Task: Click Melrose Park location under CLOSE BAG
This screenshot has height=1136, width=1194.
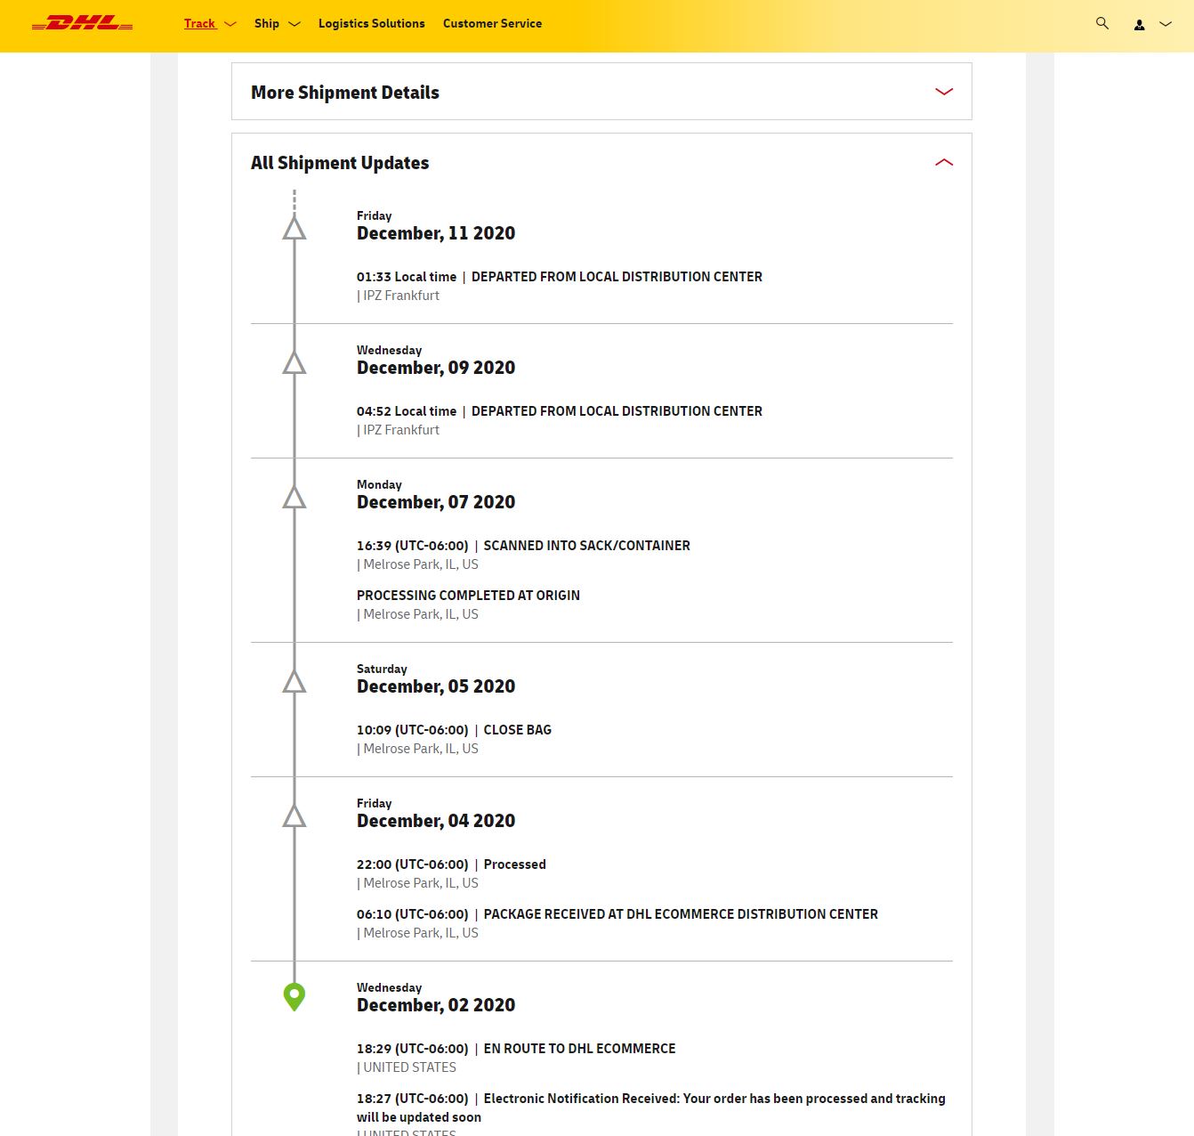Action: (421, 749)
